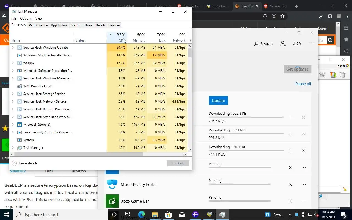Cancel pending Mixed Reality Portal update
352x220 pixels.
coord(290,184)
